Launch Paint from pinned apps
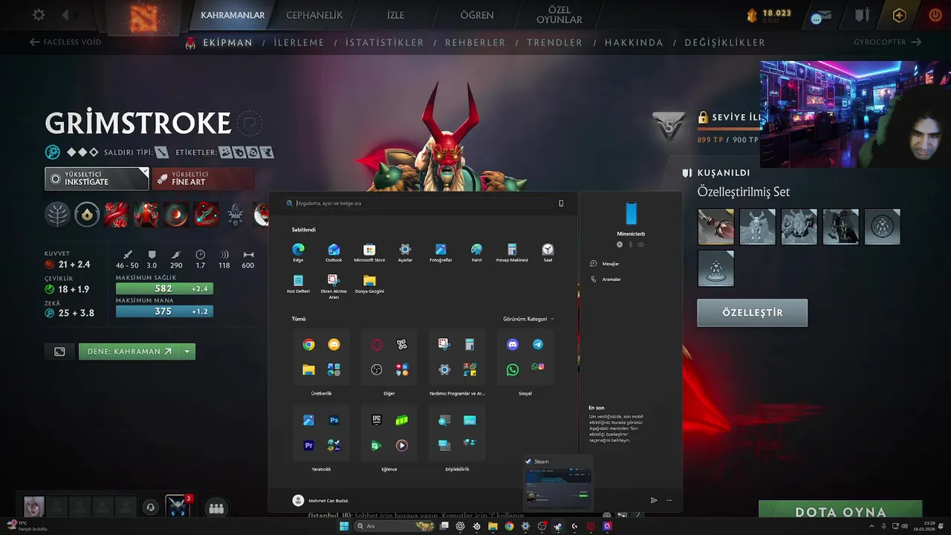 pyautogui.click(x=476, y=253)
